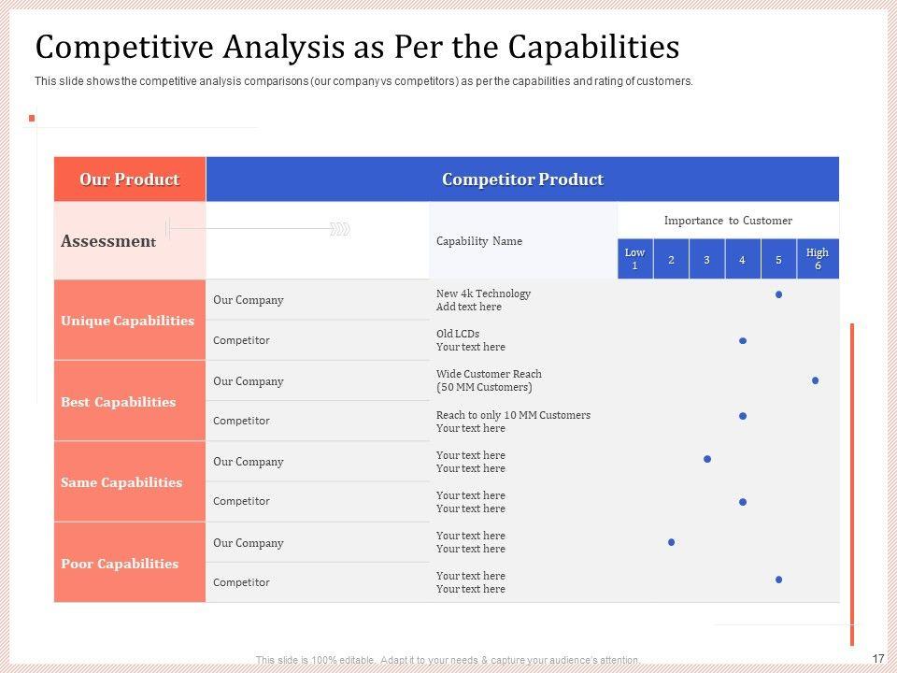897x673 pixels.
Task: Click the Same Capabilities category cell
Action: (121, 482)
